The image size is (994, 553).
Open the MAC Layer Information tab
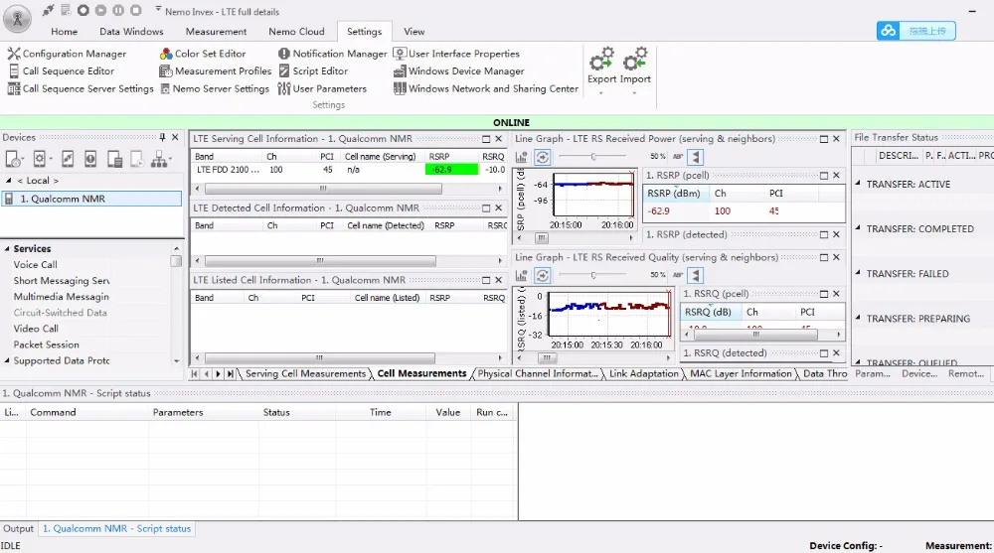[741, 373]
